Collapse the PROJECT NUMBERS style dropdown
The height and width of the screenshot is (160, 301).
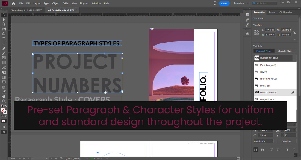[294, 58]
